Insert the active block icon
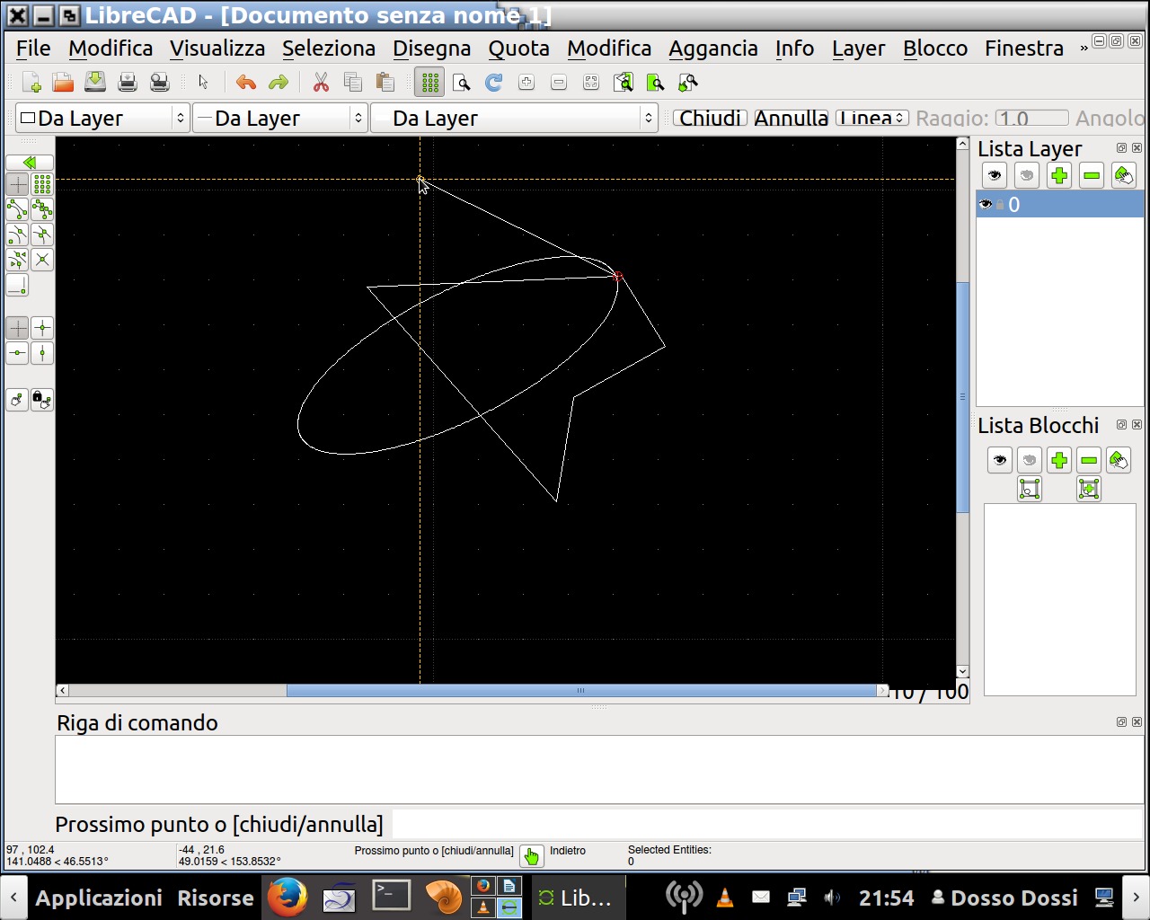1150x920 pixels. click(1089, 489)
